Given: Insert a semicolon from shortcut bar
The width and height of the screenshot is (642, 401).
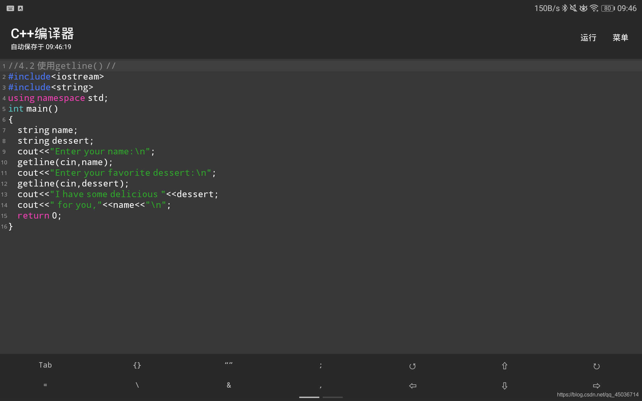Looking at the screenshot, I should (321, 365).
